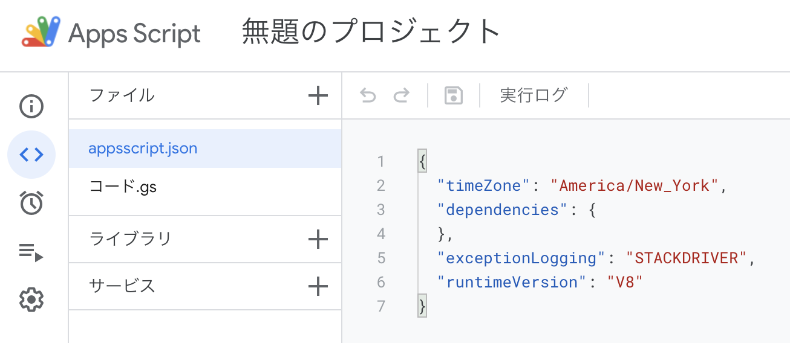Viewport: 790px width, 343px height.
Task: Place cursor on "runtimeVersion" line
Action: point(540,282)
